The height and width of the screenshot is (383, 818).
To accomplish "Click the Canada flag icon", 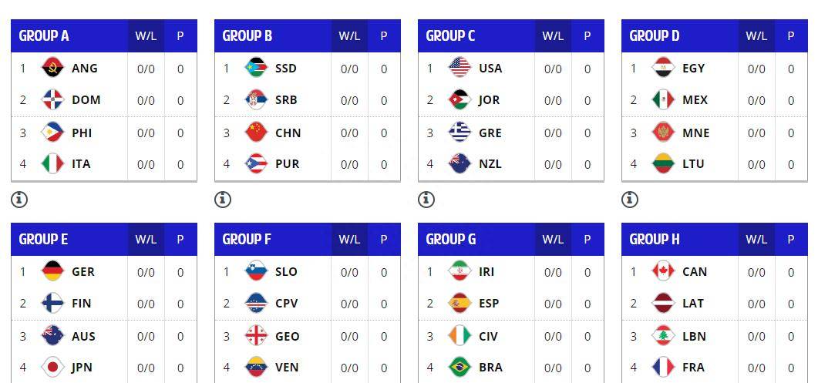I will tap(663, 271).
